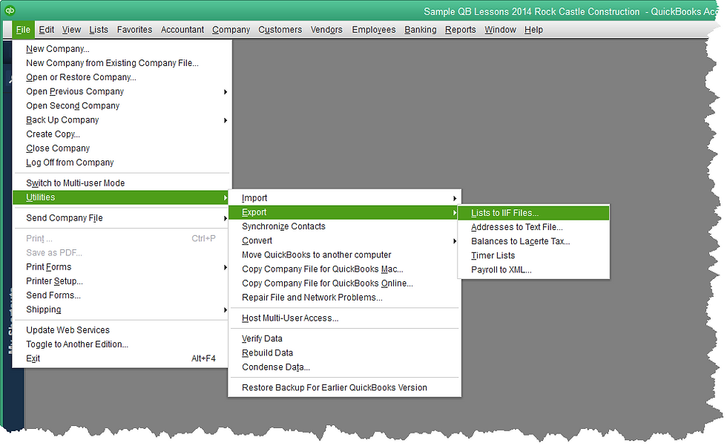The image size is (727, 446).
Task: Select Copy Company File for QuickBooks Mac...
Action: pos(344,269)
